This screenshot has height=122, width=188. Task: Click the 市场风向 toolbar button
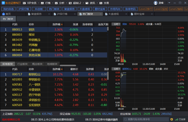115,9
